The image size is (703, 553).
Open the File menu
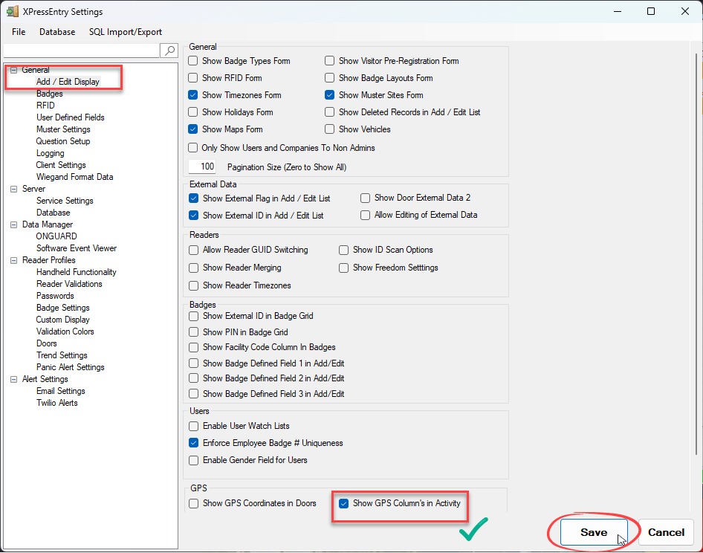click(x=19, y=32)
